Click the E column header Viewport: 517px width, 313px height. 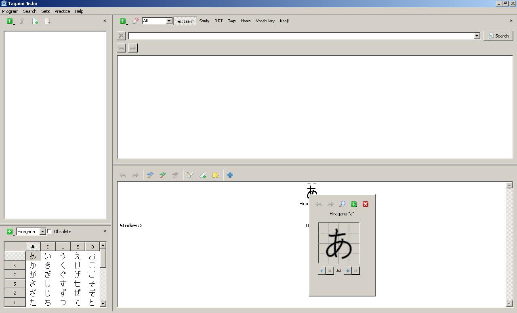[x=78, y=247]
